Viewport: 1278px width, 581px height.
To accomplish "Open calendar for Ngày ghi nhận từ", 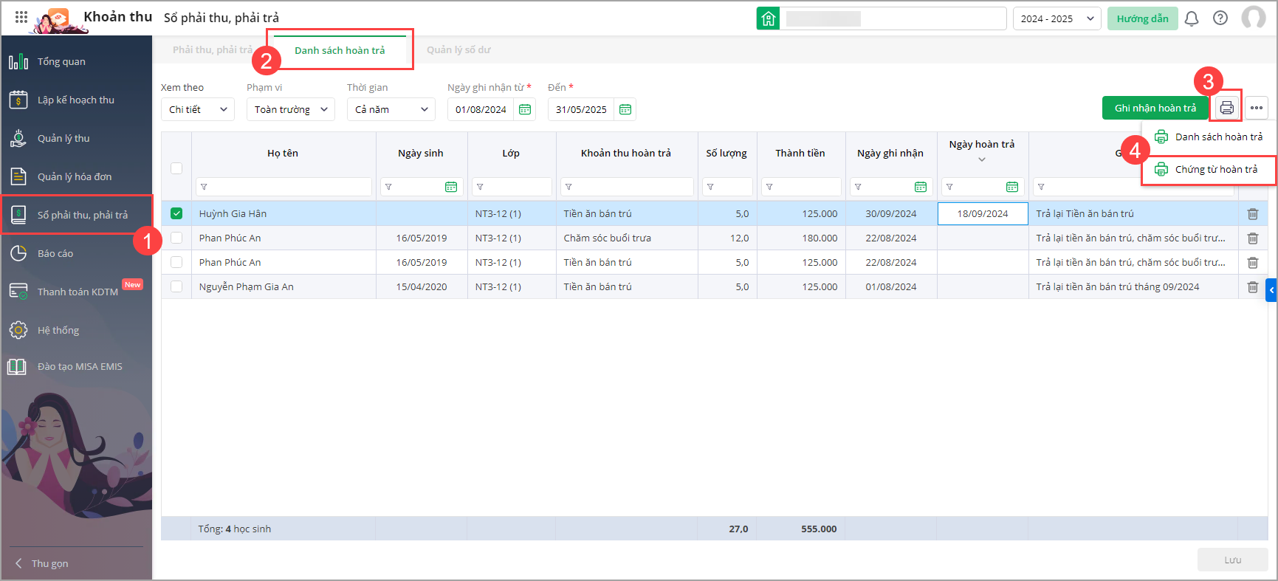I will pos(525,109).
